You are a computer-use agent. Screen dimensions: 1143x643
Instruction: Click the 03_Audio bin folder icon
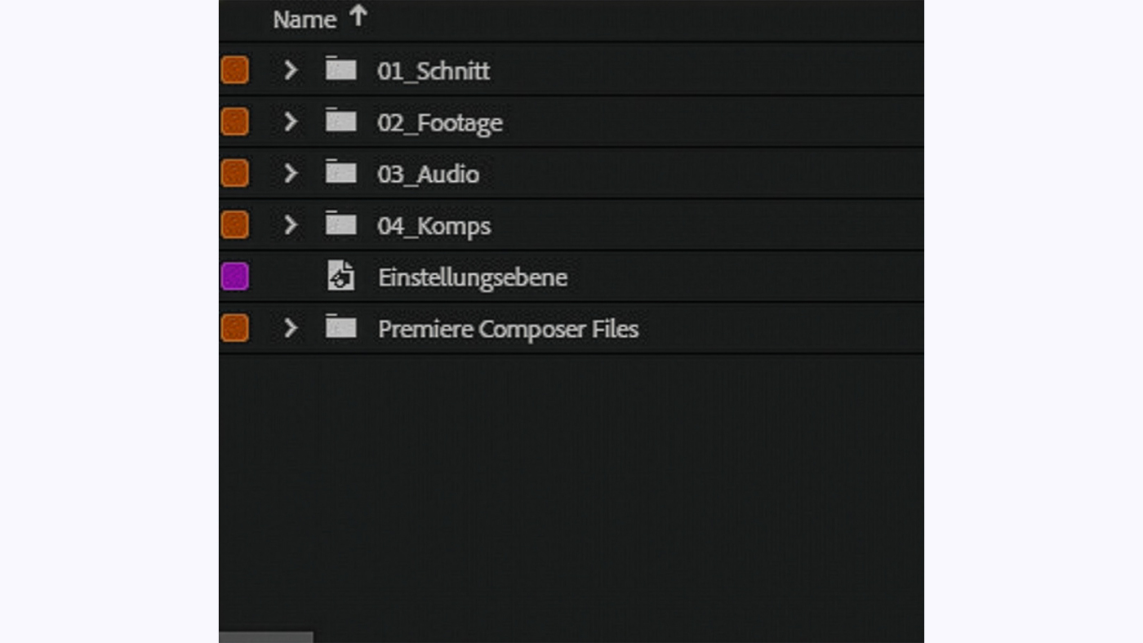pos(340,173)
